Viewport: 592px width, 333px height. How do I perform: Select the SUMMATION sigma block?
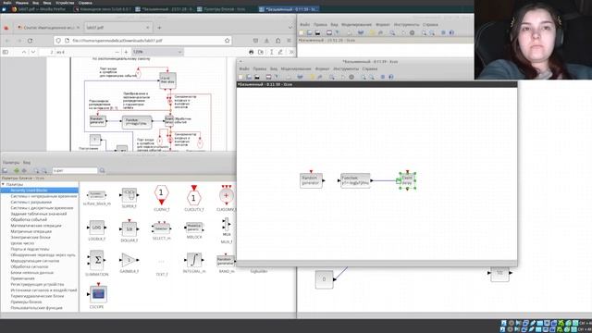(96, 260)
